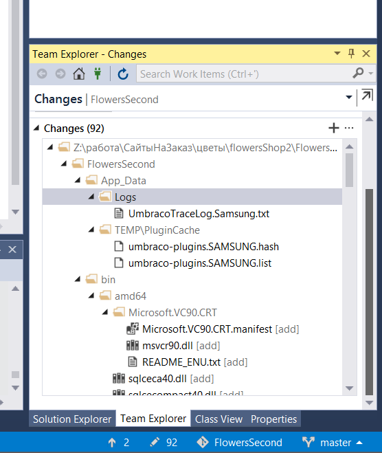Image resolution: width=382 pixels, height=453 pixels.
Task: Click the manifest file type icon
Action: (x=133, y=329)
